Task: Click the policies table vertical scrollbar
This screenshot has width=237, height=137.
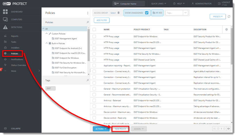Action: coord(232,46)
